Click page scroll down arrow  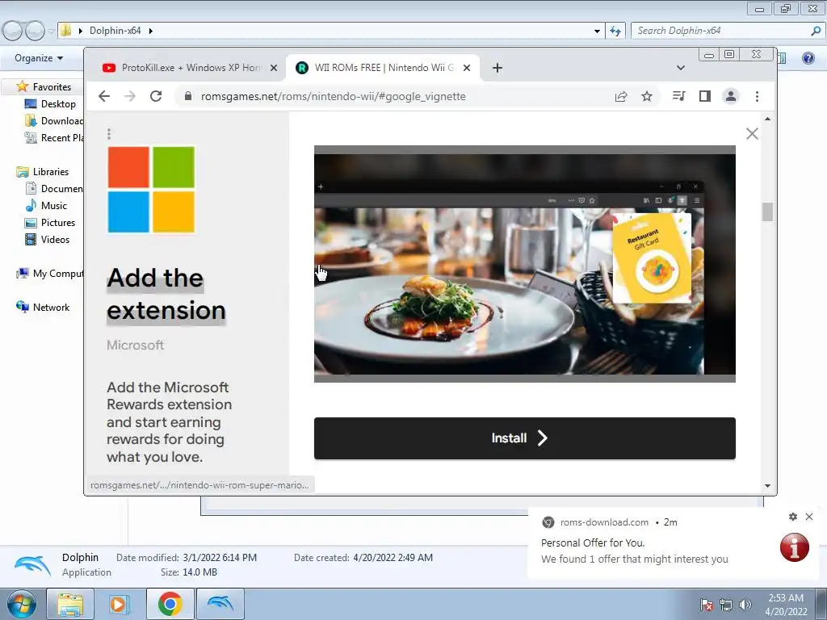click(x=767, y=485)
